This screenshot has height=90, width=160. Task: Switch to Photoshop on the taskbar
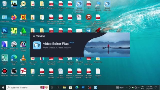[83, 87]
